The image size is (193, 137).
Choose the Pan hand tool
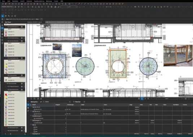coord(6,16)
